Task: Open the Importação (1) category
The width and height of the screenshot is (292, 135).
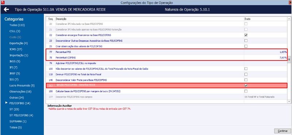Action: point(19,55)
